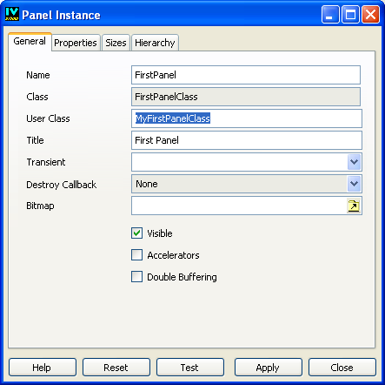Image resolution: width=385 pixels, height=385 pixels.
Task: Click the Apply button
Action: coord(268,368)
